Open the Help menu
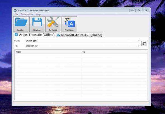Viewport: 165px width, 114px height. 38,14
